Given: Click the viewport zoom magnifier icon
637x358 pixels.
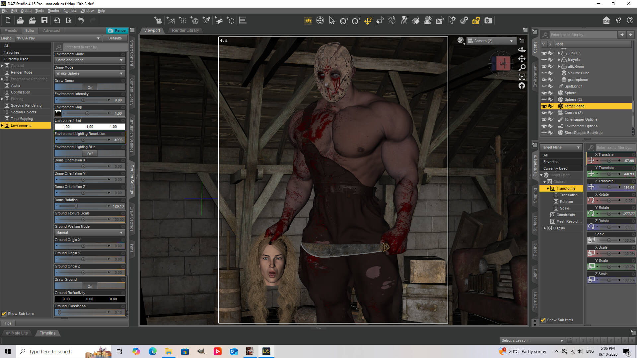Looking at the screenshot, I should [522, 68].
